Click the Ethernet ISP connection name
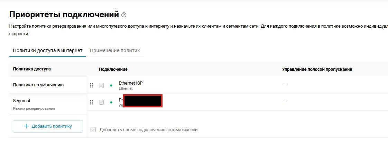The image size is (388, 164). (x=130, y=83)
